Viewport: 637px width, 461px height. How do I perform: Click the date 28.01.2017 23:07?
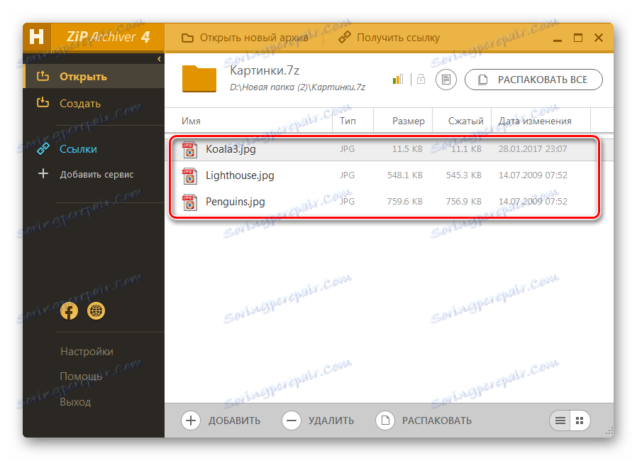point(533,149)
